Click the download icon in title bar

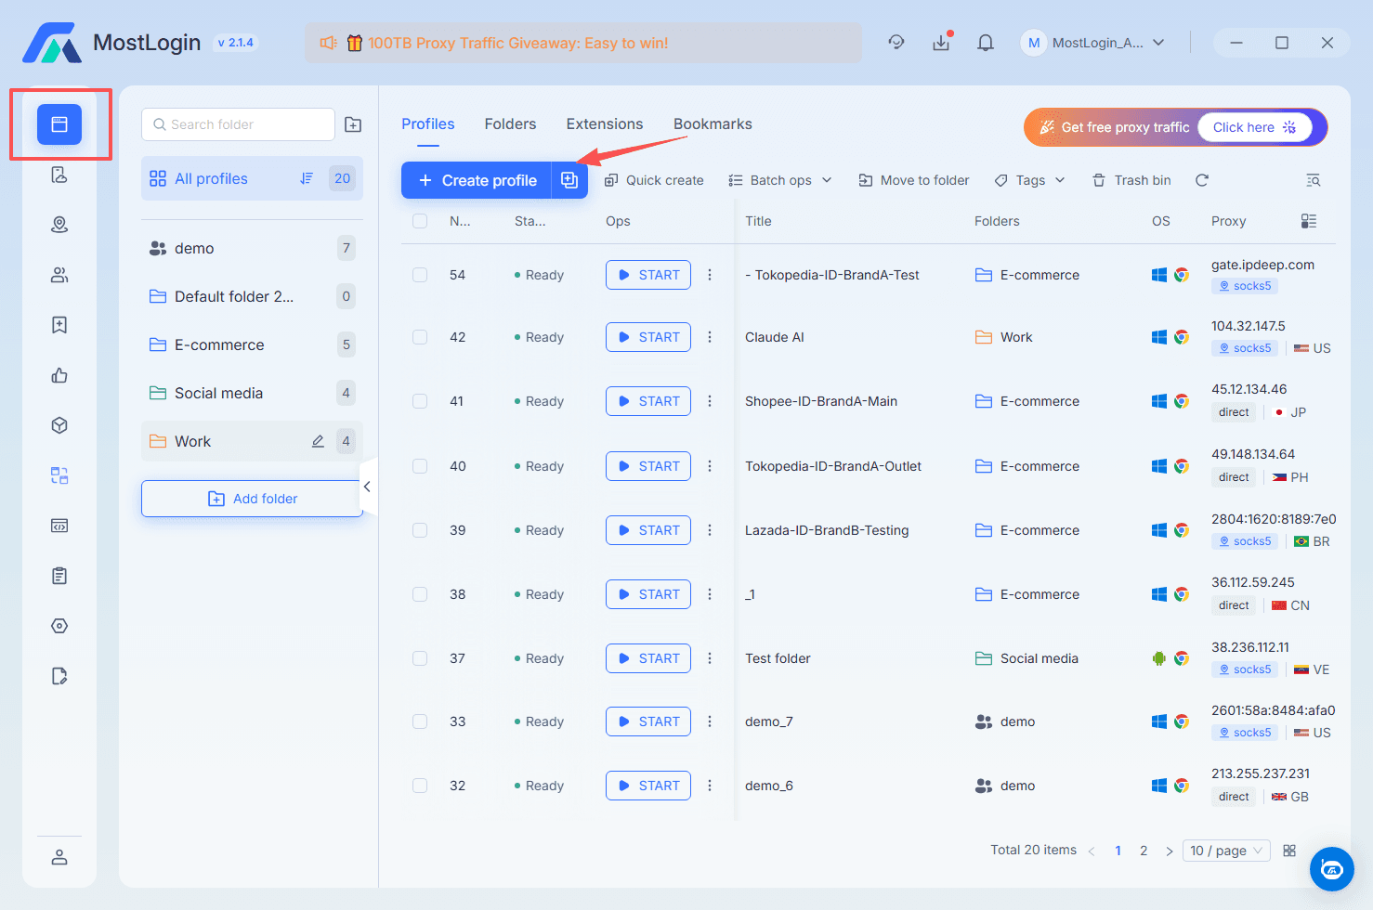(x=941, y=43)
